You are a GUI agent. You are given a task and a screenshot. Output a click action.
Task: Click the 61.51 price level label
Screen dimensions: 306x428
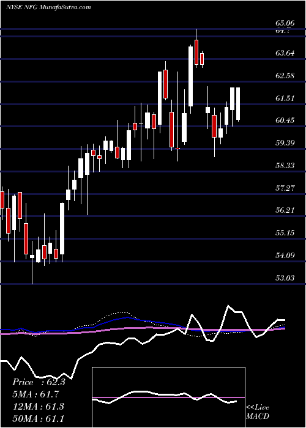pyautogui.click(x=285, y=98)
